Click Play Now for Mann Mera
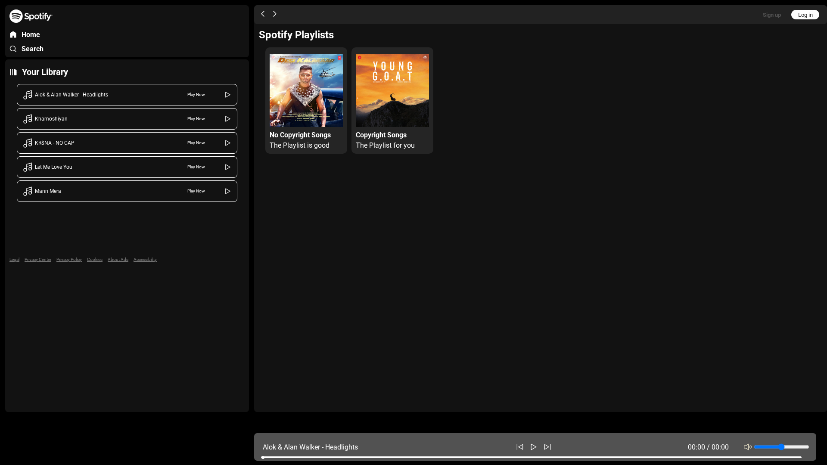827x465 pixels. (x=196, y=191)
